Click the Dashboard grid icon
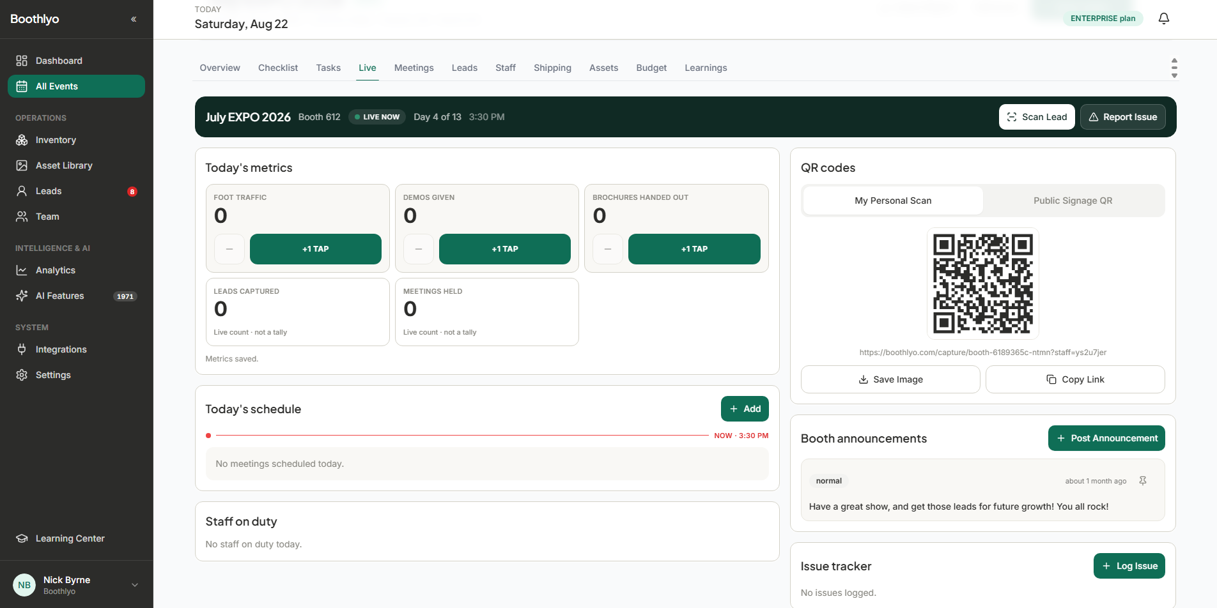This screenshot has width=1217, height=608. point(22,61)
